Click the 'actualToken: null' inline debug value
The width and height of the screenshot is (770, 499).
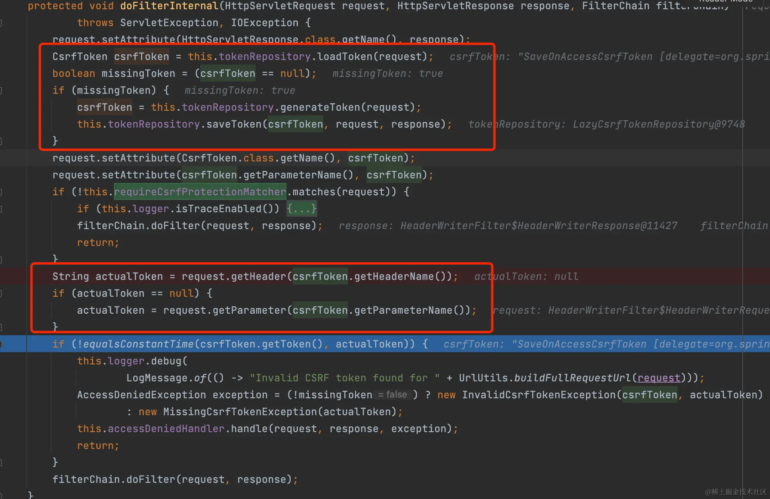pos(526,276)
